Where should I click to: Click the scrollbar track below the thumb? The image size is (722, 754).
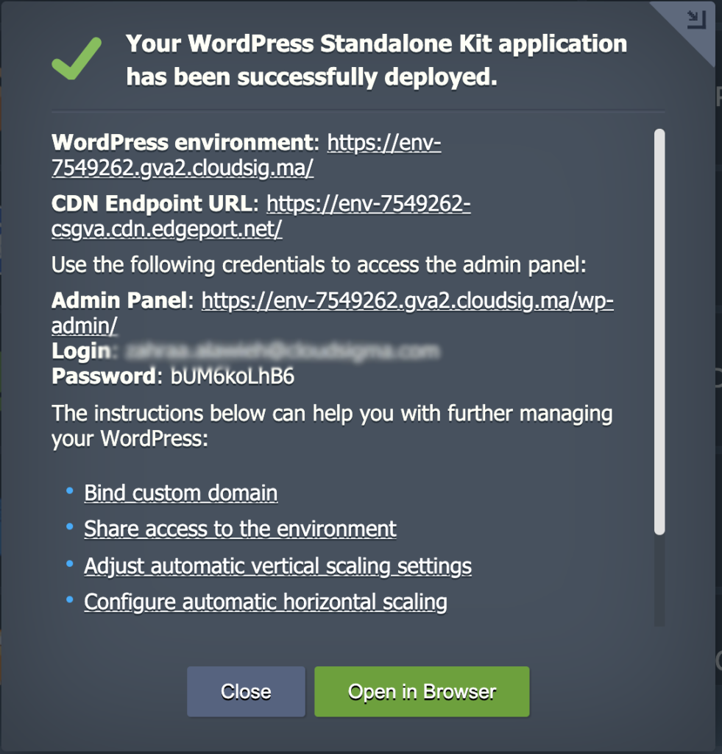659,582
